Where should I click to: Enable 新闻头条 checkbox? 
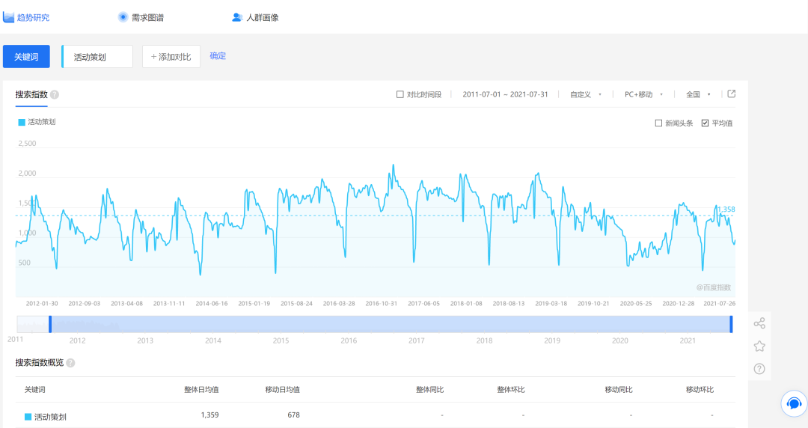click(x=658, y=123)
